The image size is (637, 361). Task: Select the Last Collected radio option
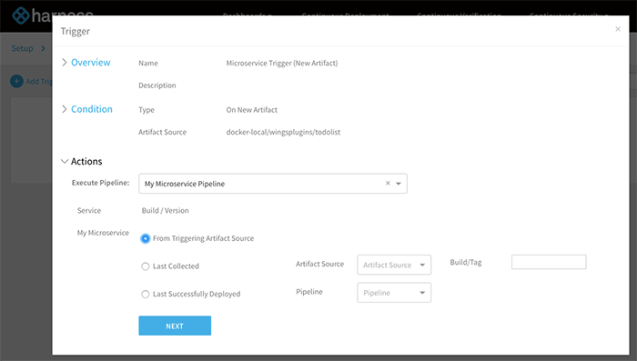145,266
